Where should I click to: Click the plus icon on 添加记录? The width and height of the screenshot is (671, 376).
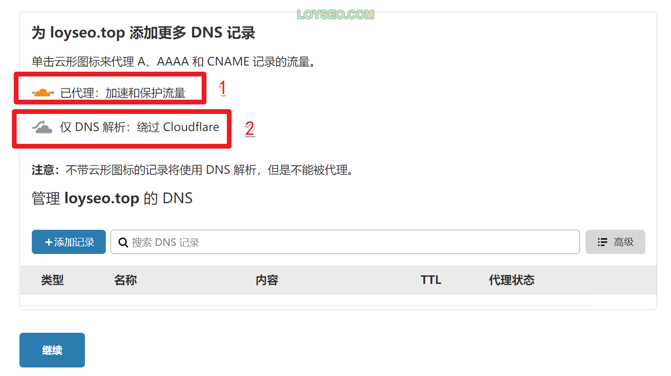tap(48, 242)
